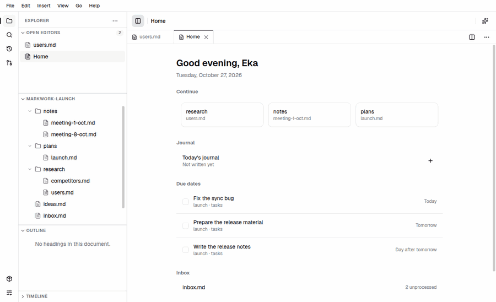Open the History icon in activity bar
Image resolution: width=496 pixels, height=302 pixels.
pos(9,48)
